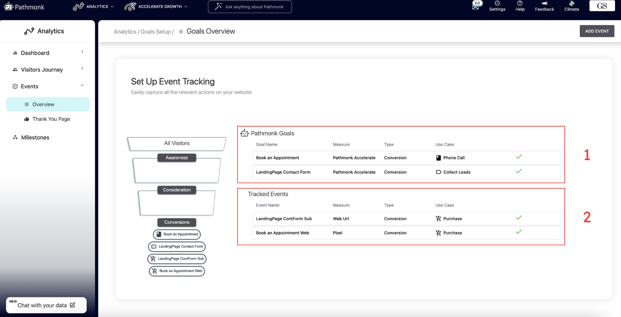The image size is (621, 317).
Task: Click the Ask anything about Pathmonk field
Action: 250,7
